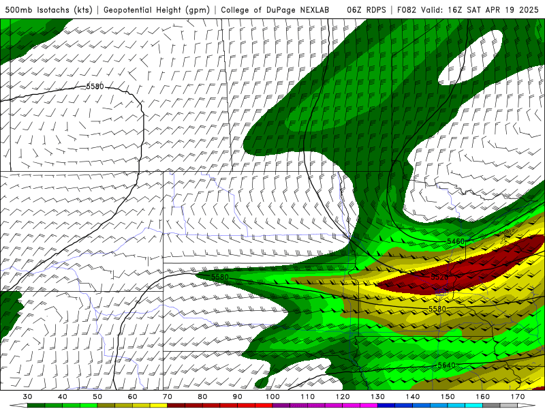Click the '06Z RDPS' model run label
The image size is (545, 409).
[367, 10]
